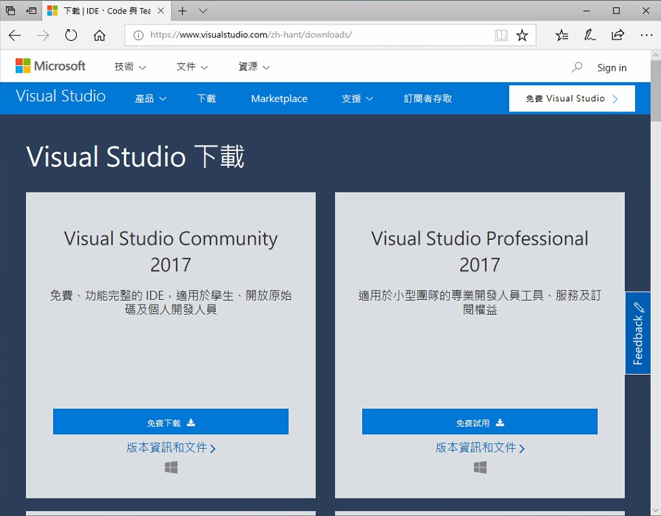This screenshot has height=516, width=661.
Task: Open the site search magnifier icon
Action: pos(577,67)
